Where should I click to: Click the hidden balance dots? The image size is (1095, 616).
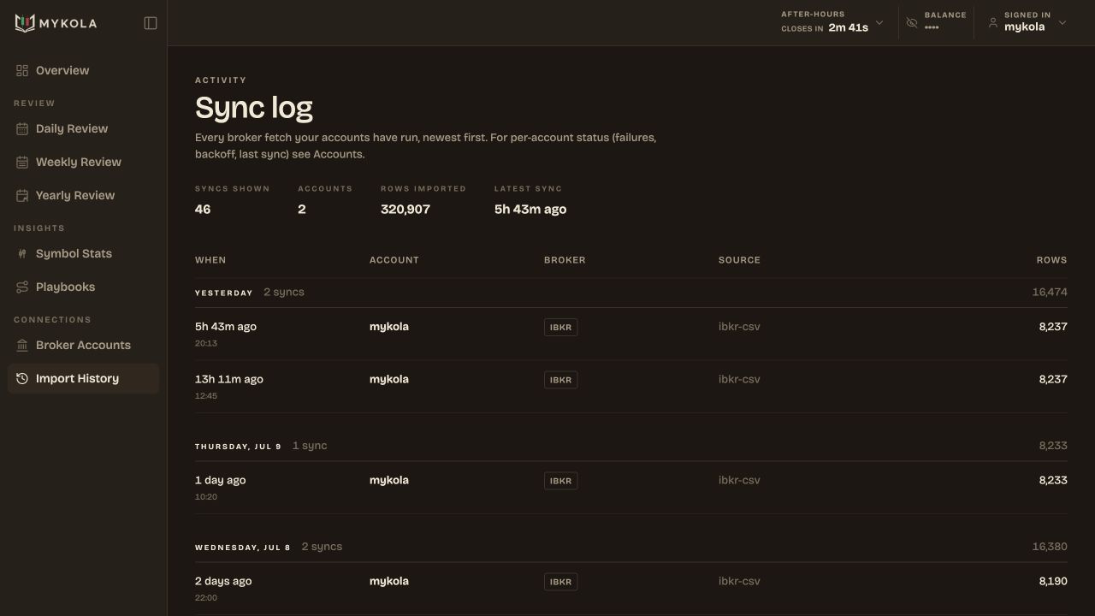(932, 27)
